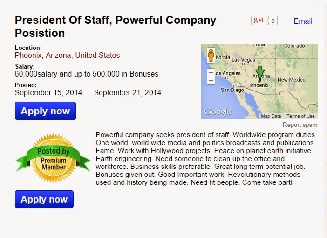This screenshot has width=327, height=238.
Task: Open the Phoenix location link
Action: click(x=28, y=56)
